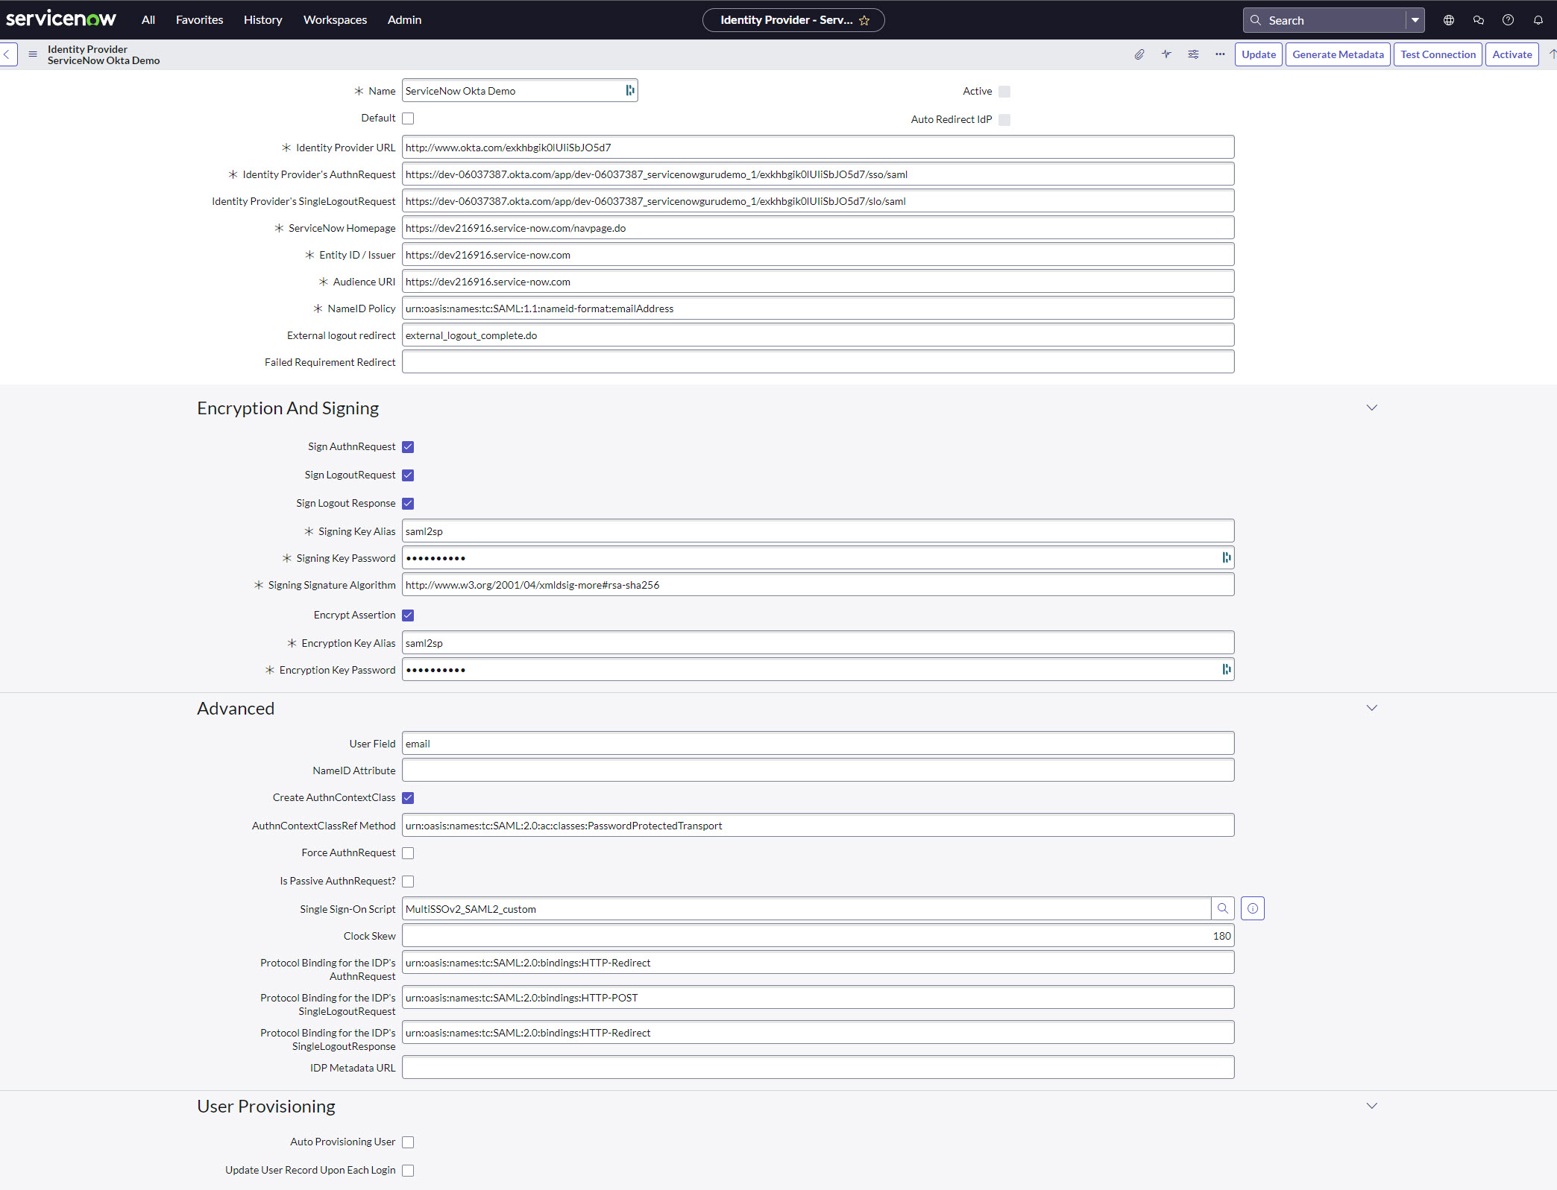1557x1190 pixels.
Task: Open the search scope dropdown arrow
Action: [1415, 20]
